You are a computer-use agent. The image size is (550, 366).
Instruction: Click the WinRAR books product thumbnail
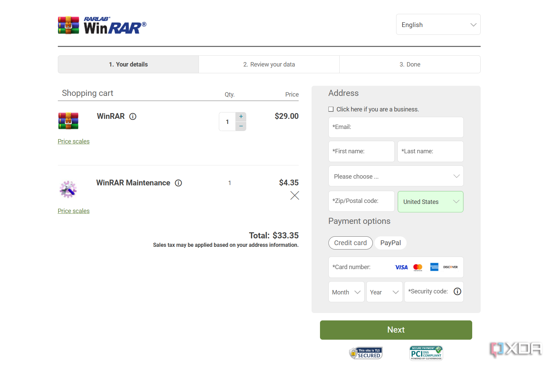click(68, 121)
